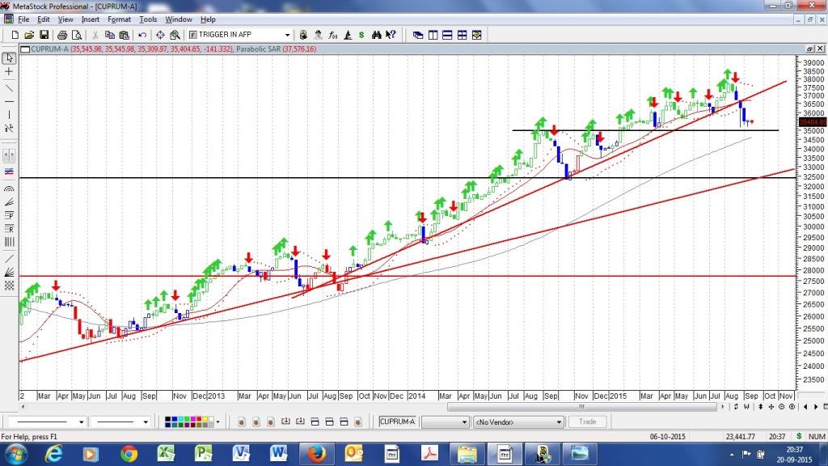The height and width of the screenshot is (466, 828).
Task: Cascade windows using the toolbar icon
Action: 418,35
